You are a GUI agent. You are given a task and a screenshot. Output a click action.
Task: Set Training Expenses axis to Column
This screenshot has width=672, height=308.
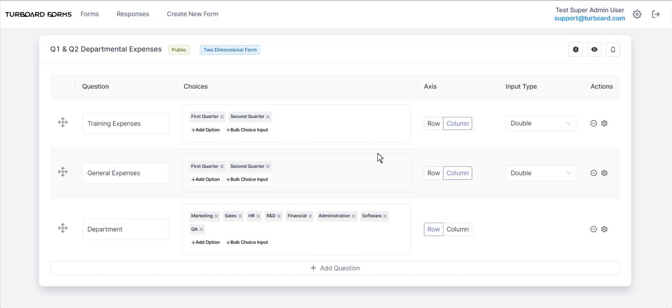coord(458,123)
